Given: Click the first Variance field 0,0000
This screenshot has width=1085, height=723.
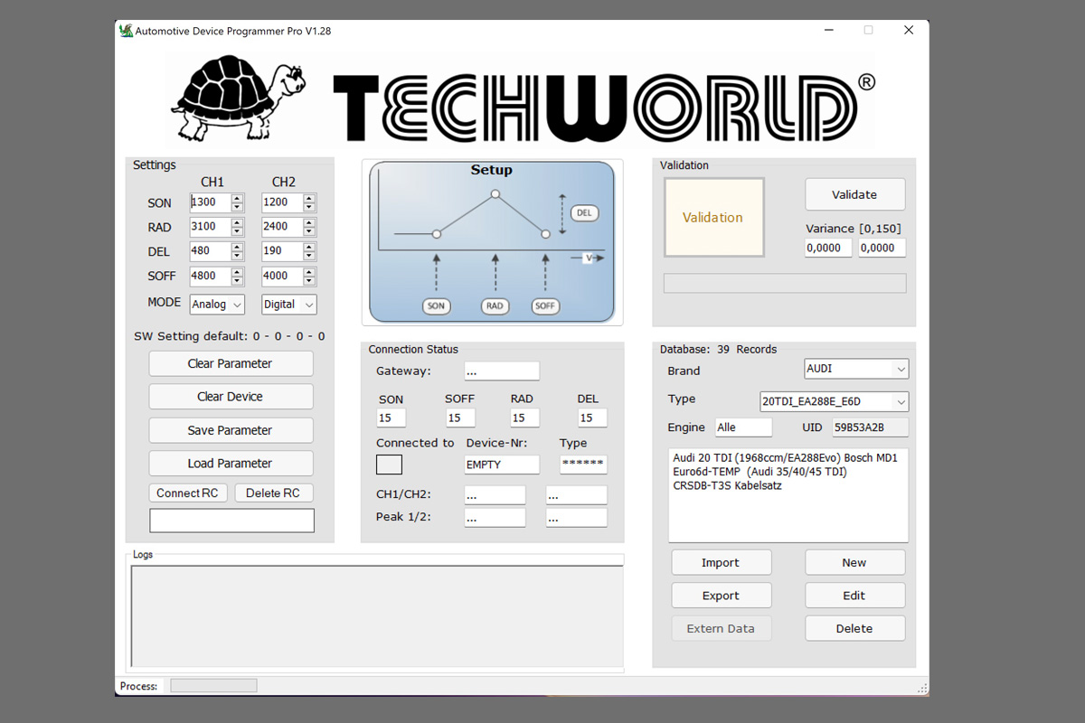Looking at the screenshot, I should click(829, 248).
